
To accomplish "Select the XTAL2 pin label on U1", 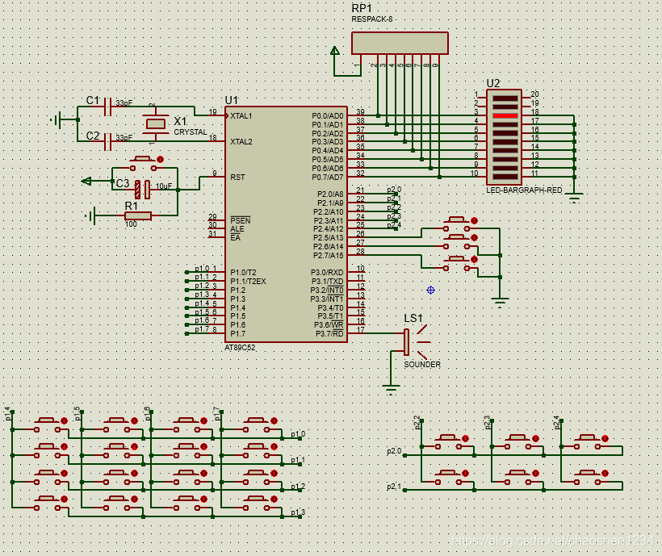I will point(241,142).
